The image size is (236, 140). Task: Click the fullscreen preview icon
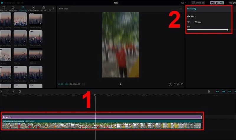(x=182, y=84)
